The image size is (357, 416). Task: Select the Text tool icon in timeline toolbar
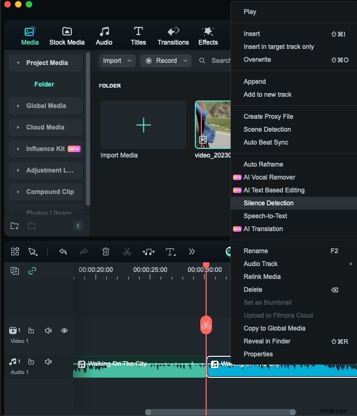click(x=170, y=252)
